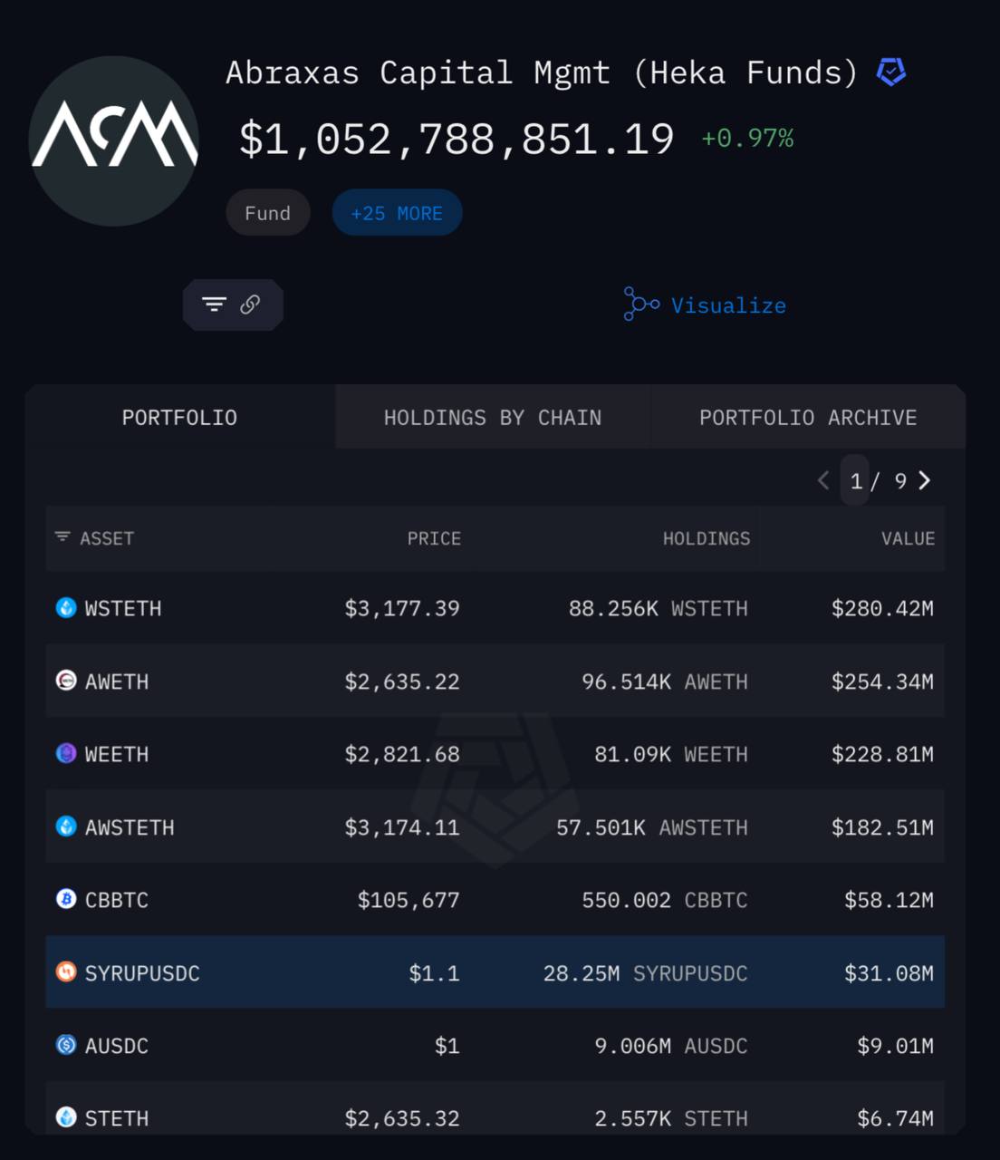Edit the current page number field
The height and width of the screenshot is (1160, 1000).
pos(855,480)
